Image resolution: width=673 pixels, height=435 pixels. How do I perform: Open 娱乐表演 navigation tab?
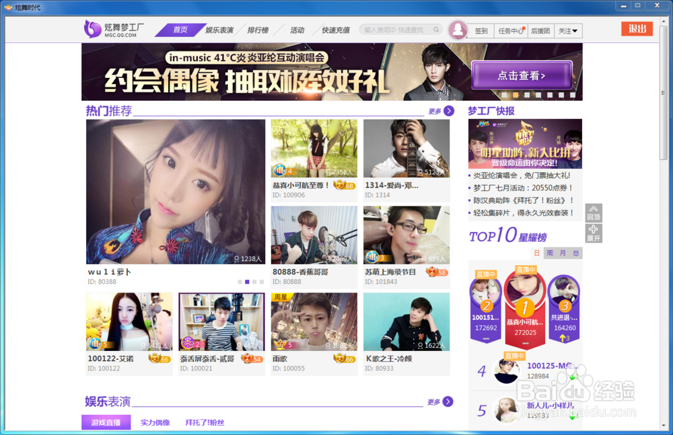(219, 30)
